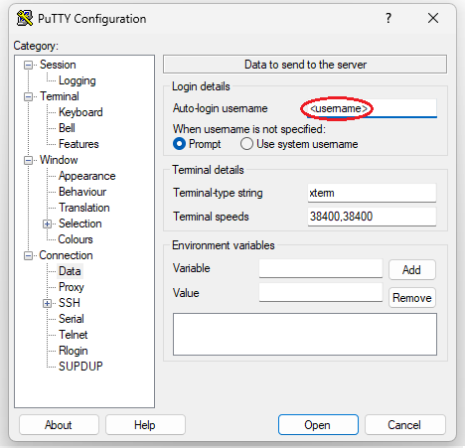Click the PuTTY icon in title bar
This screenshot has height=448, width=465.
(25, 18)
